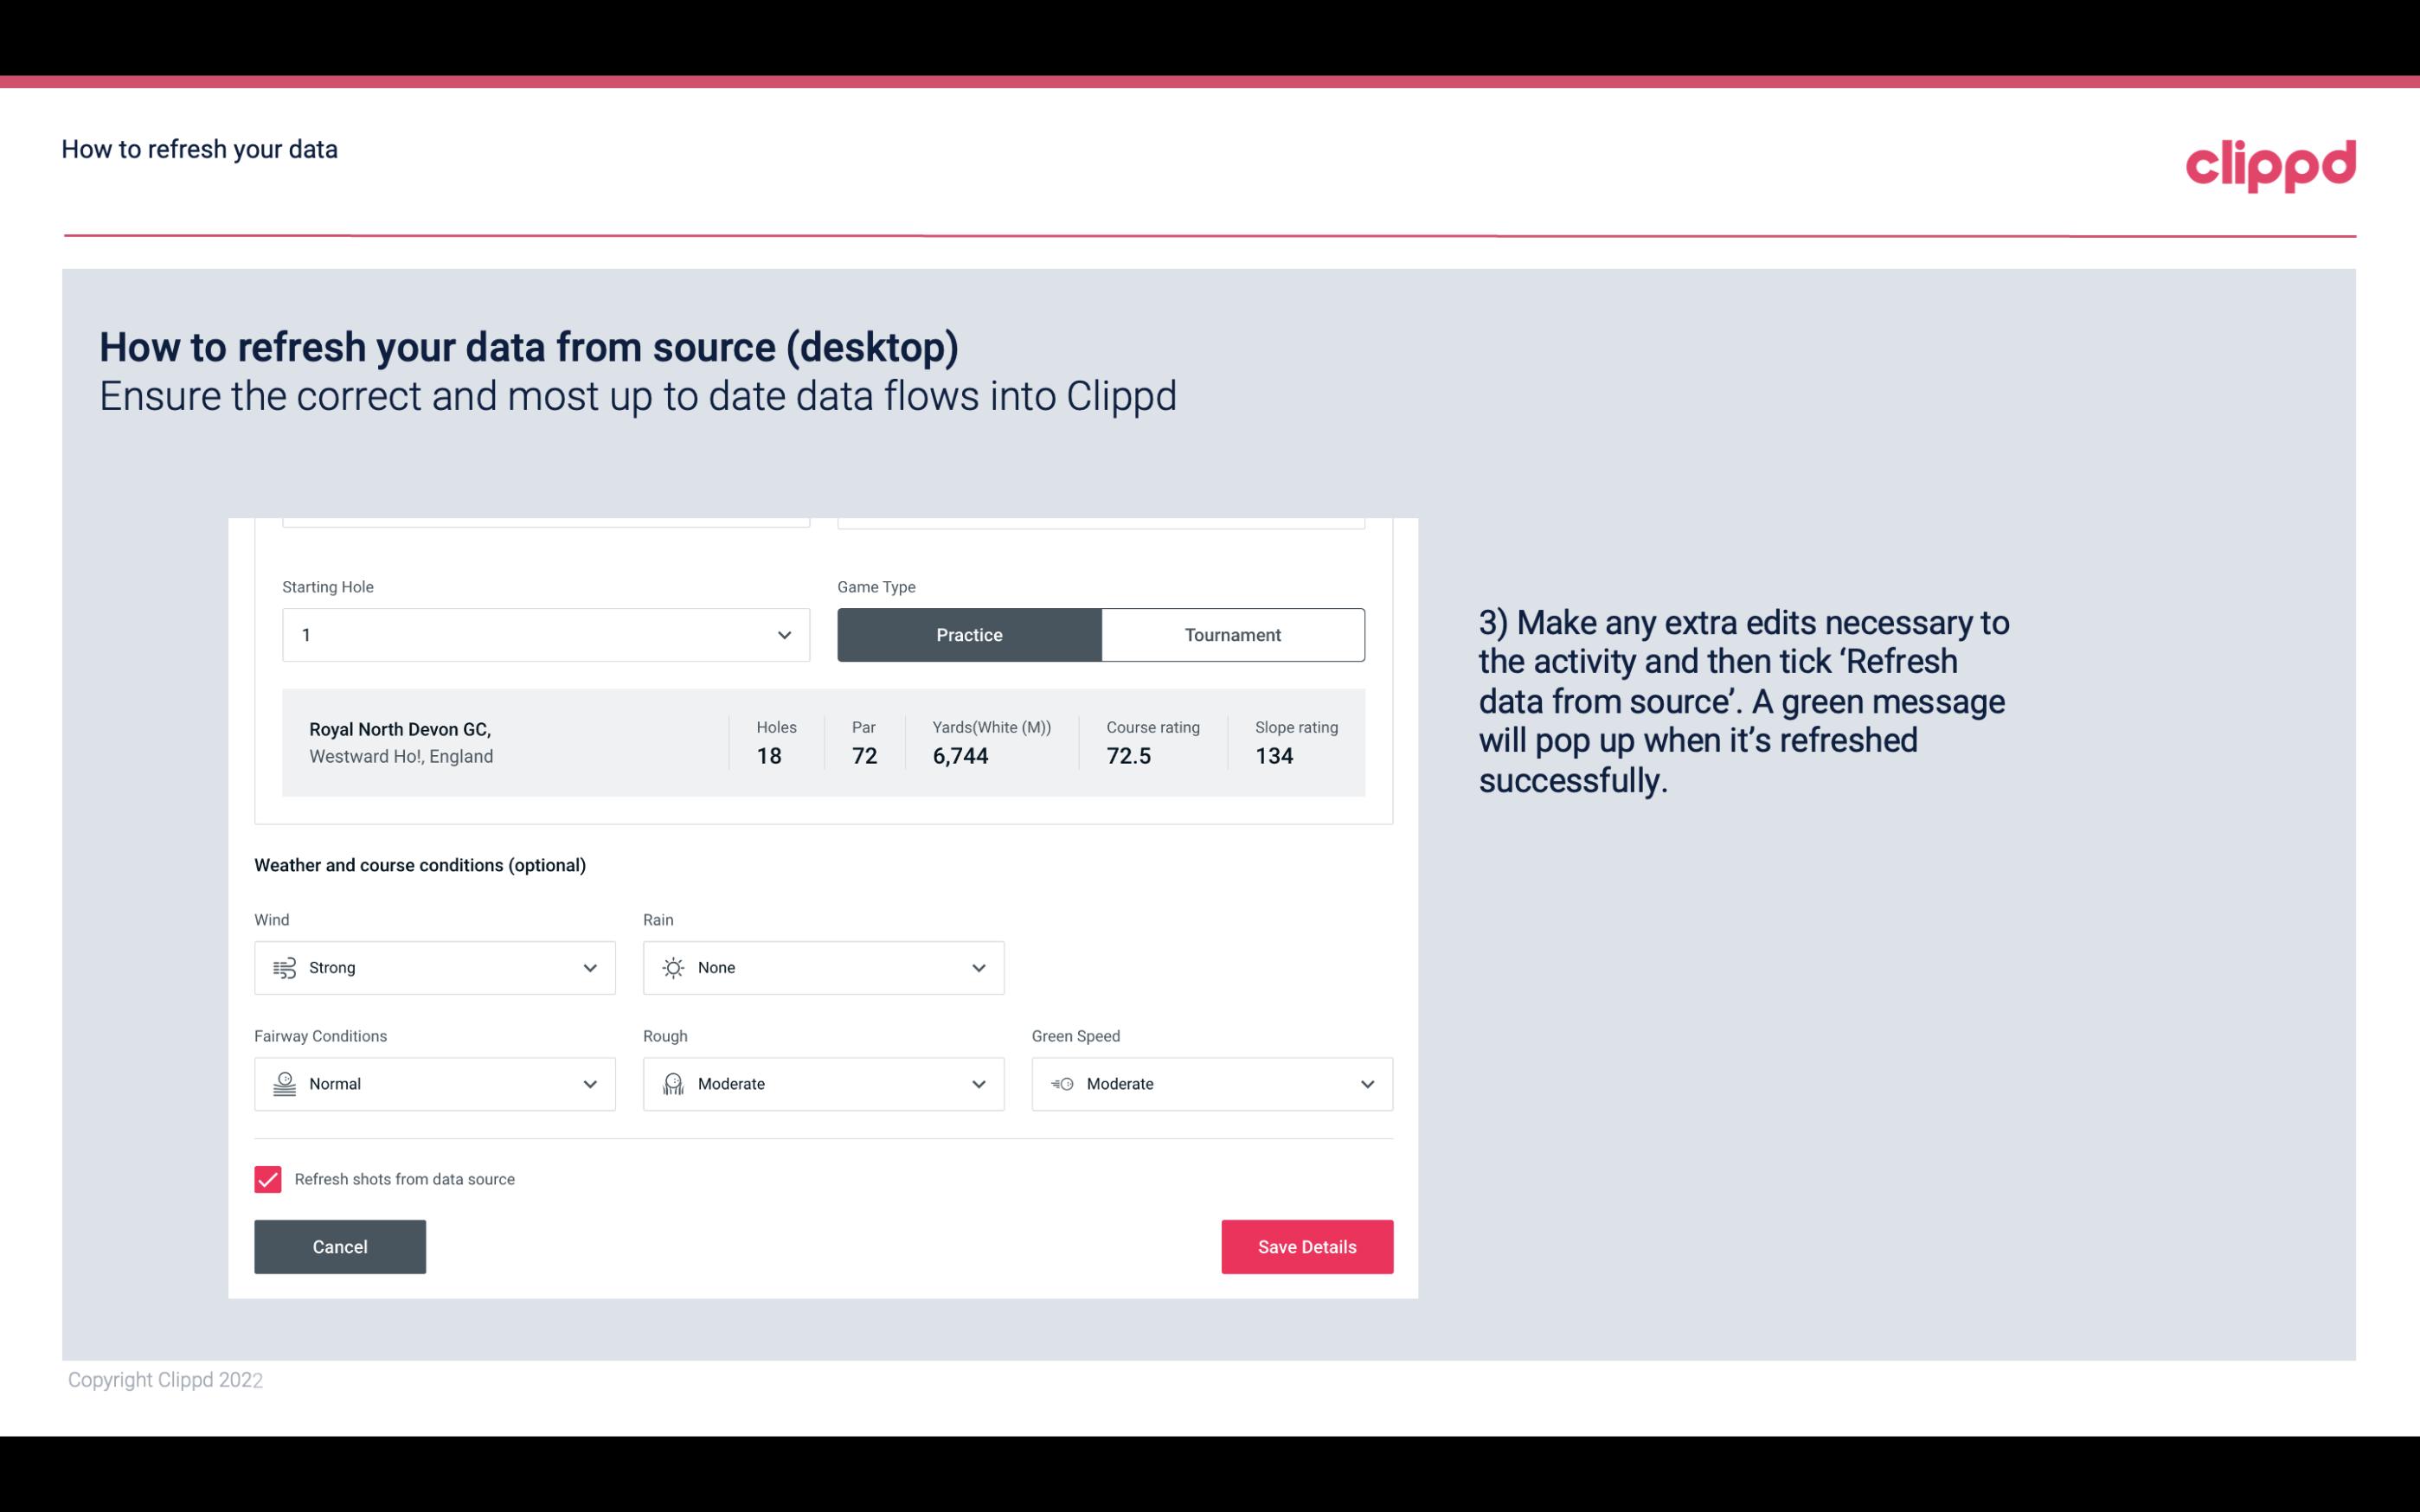Click the rough condition icon
This screenshot has height=1512, width=2420.
tap(671, 1084)
